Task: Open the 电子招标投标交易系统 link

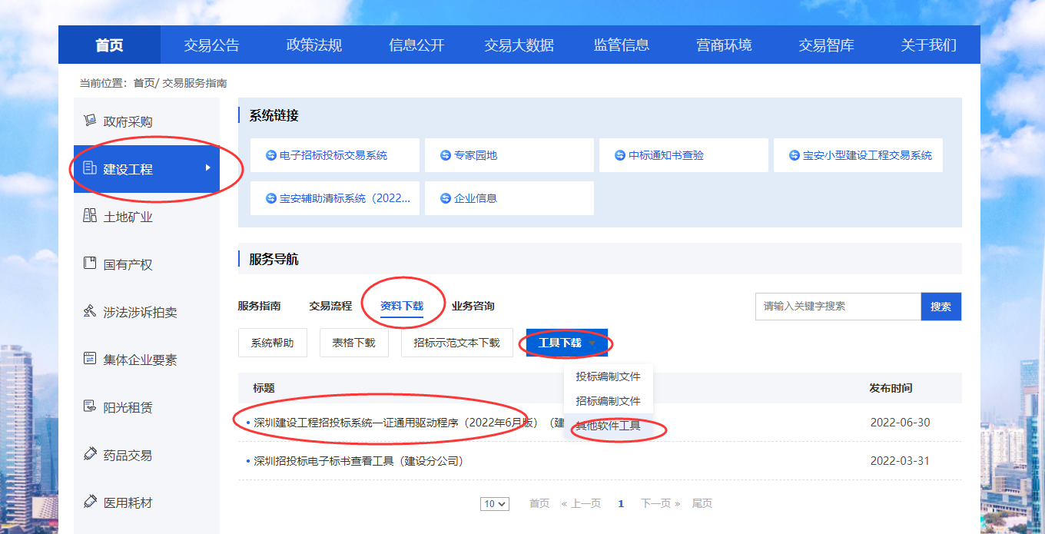Action: (x=333, y=155)
